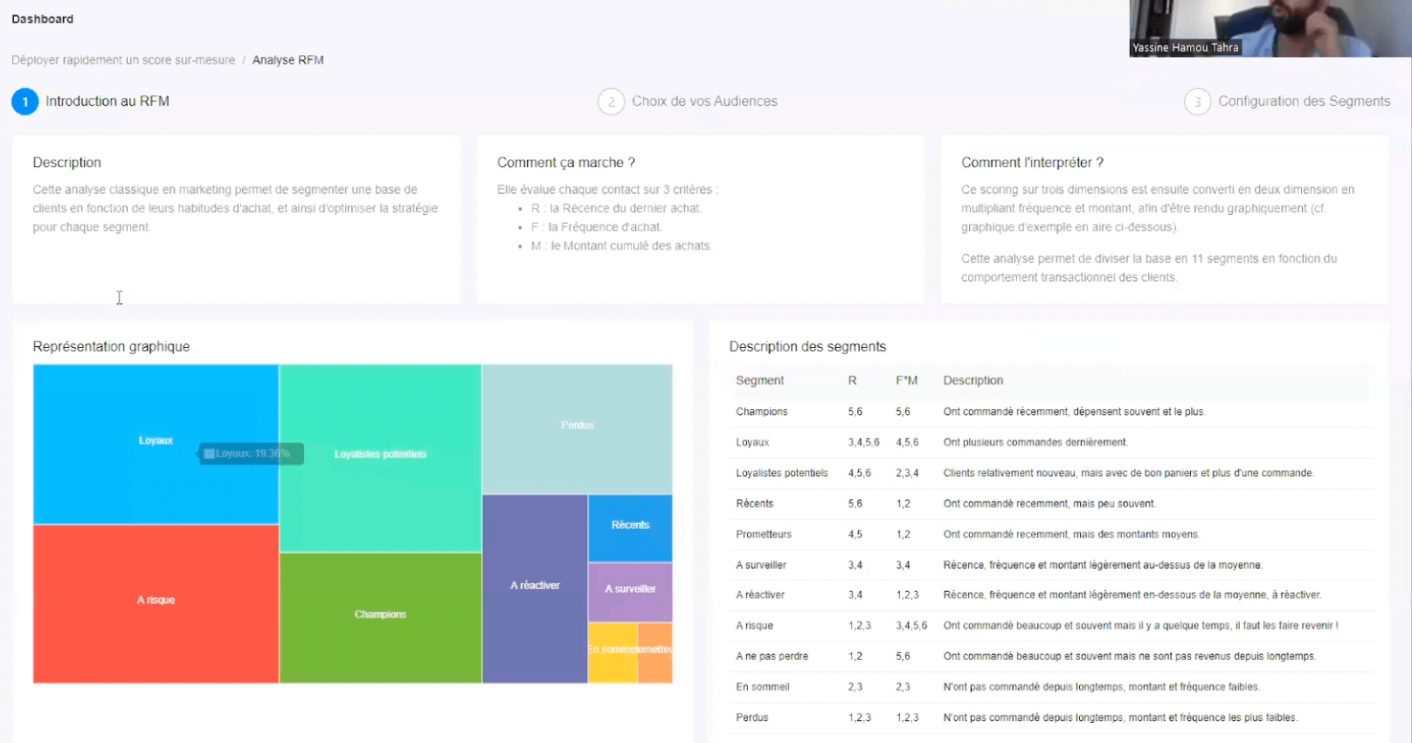Select the Perdus table row
The height and width of the screenshot is (743, 1412).
(1052, 718)
